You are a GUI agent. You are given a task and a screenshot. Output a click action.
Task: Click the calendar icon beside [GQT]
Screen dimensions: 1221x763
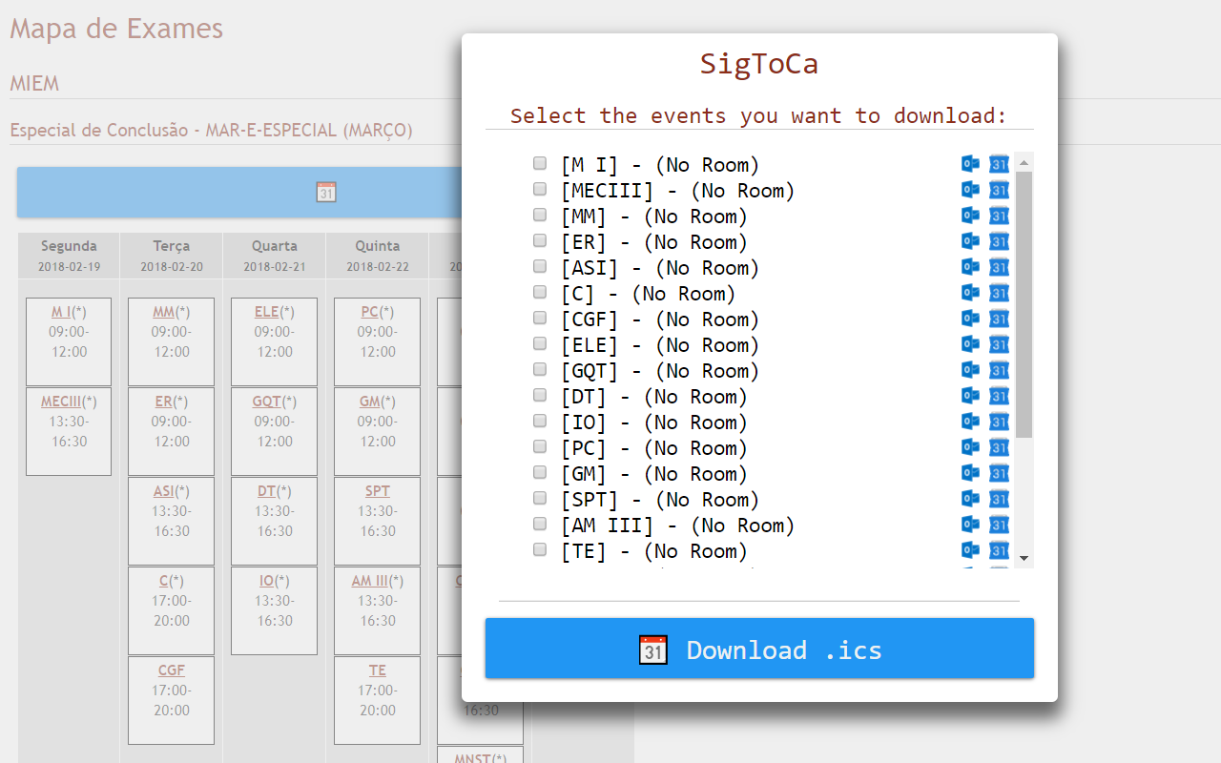pyautogui.click(x=999, y=370)
